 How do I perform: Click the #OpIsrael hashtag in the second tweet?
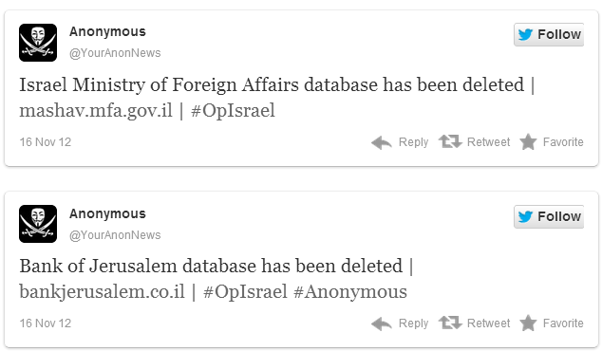245,292
